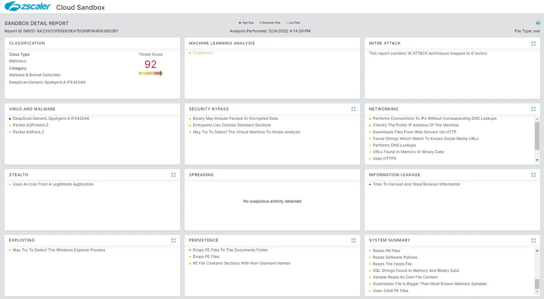Click Performs Connections To IPs Without DNS Lookups

(x=435, y=119)
